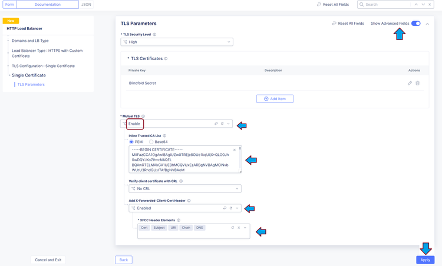The height and width of the screenshot is (266, 442).
Task: Go to next search result arrow
Action: pos(423,5)
